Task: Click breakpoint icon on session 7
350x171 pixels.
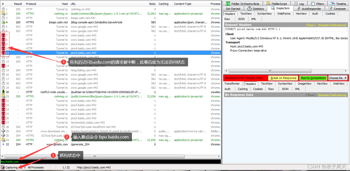Action: pos(3,35)
